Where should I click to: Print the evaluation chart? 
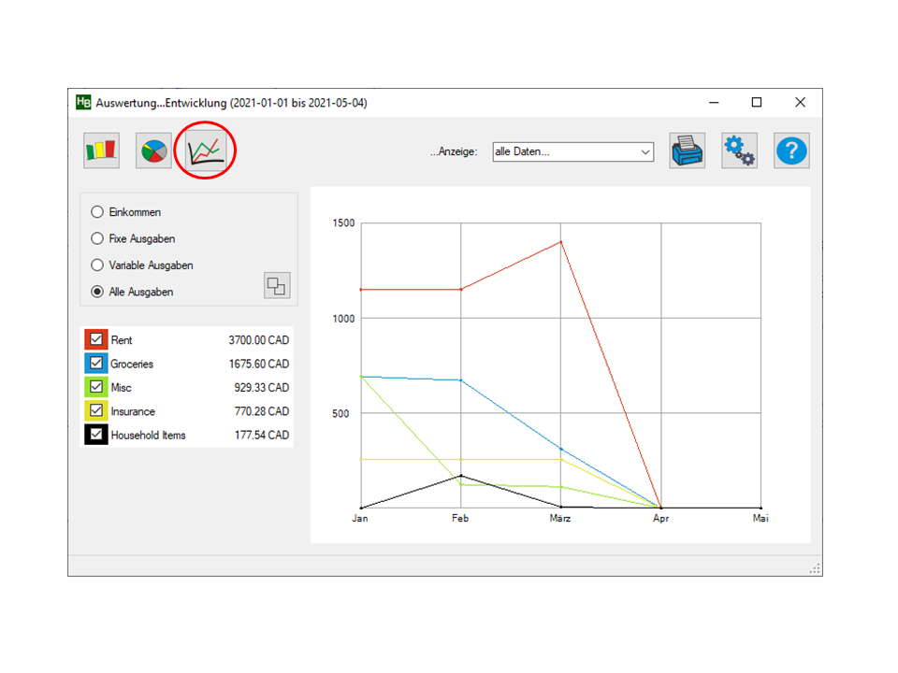(687, 150)
